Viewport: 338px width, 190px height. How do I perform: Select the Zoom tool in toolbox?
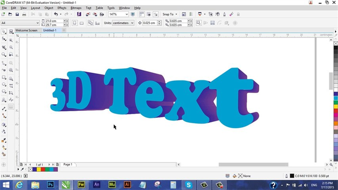point(4,54)
